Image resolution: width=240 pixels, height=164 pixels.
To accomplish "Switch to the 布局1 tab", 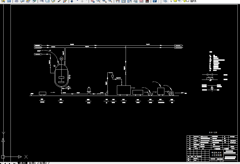I will pos(33,163).
